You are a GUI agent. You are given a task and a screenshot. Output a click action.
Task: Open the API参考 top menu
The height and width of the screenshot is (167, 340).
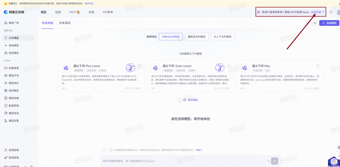pyautogui.click(x=108, y=12)
